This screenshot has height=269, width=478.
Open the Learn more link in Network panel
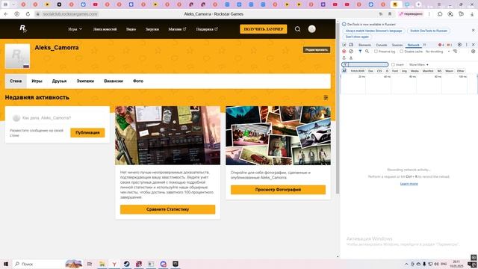click(x=409, y=184)
